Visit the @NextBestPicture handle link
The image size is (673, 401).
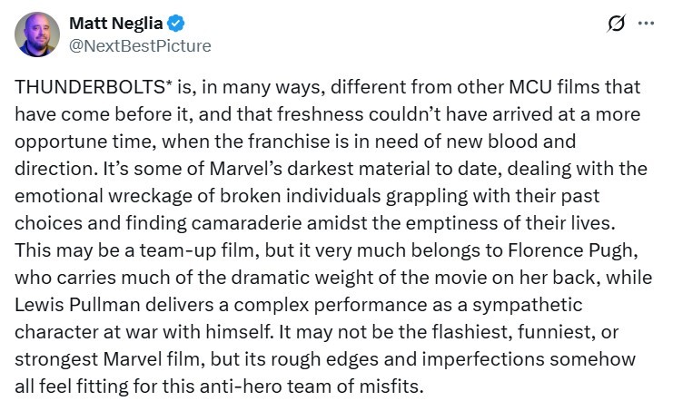[140, 46]
